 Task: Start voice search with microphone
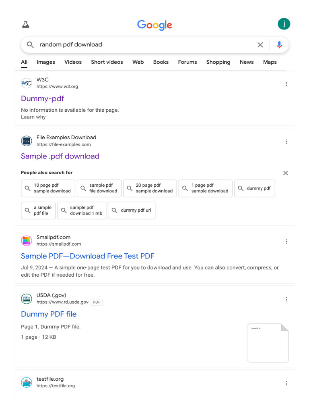point(279,45)
